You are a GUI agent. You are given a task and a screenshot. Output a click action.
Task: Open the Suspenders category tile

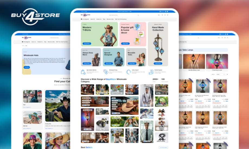147,96
